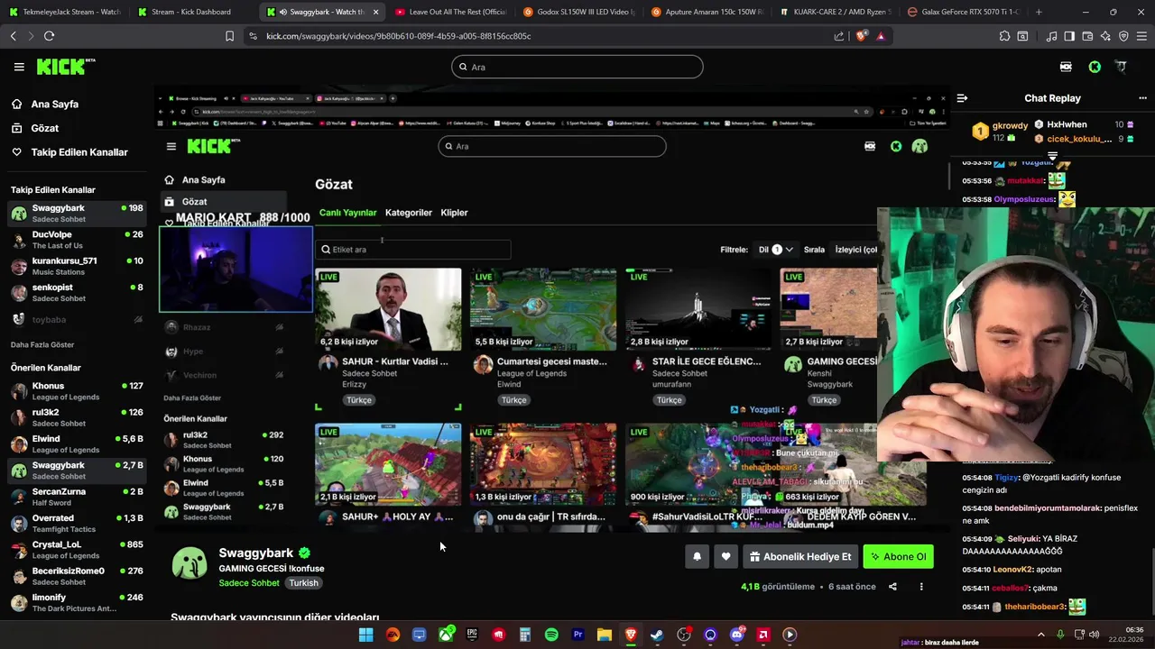This screenshot has width=1155, height=649.
Task: Close the Swaggybark browser tab
Action: (375, 12)
